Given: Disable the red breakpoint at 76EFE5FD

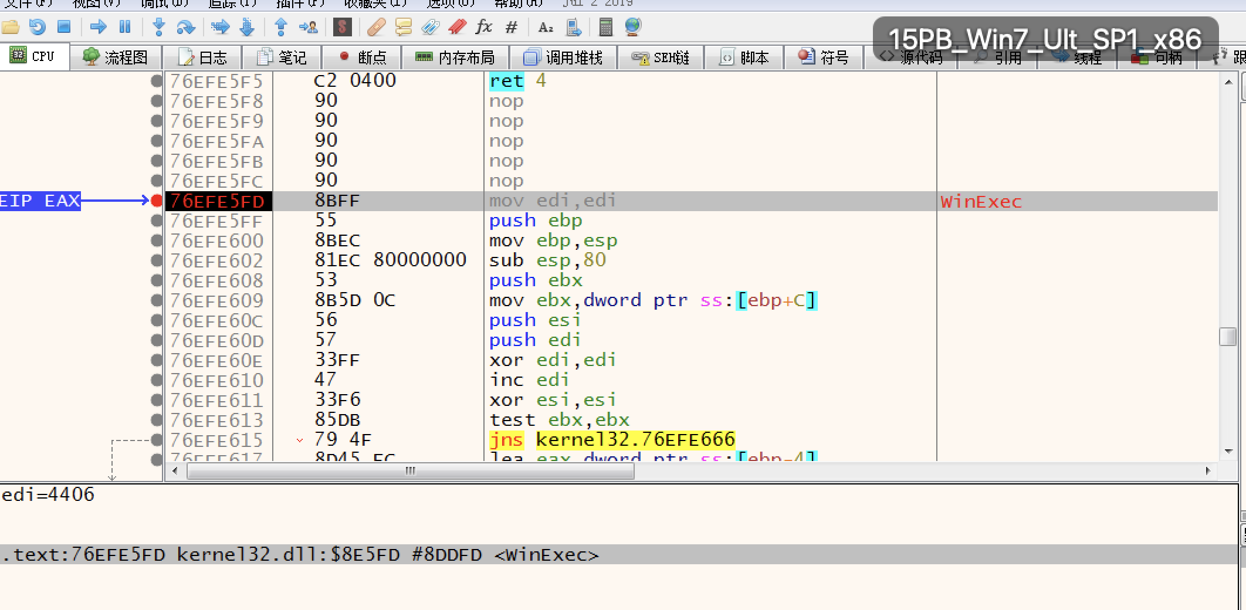Looking at the screenshot, I should point(157,201).
